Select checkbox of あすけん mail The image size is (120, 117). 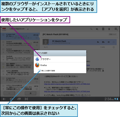(3, 71)
